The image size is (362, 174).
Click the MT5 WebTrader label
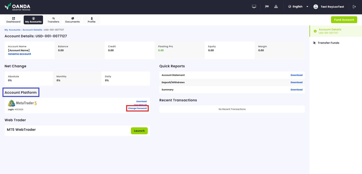click(x=21, y=130)
